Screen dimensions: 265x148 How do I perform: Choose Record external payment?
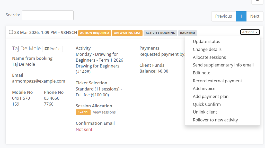tap(217, 81)
